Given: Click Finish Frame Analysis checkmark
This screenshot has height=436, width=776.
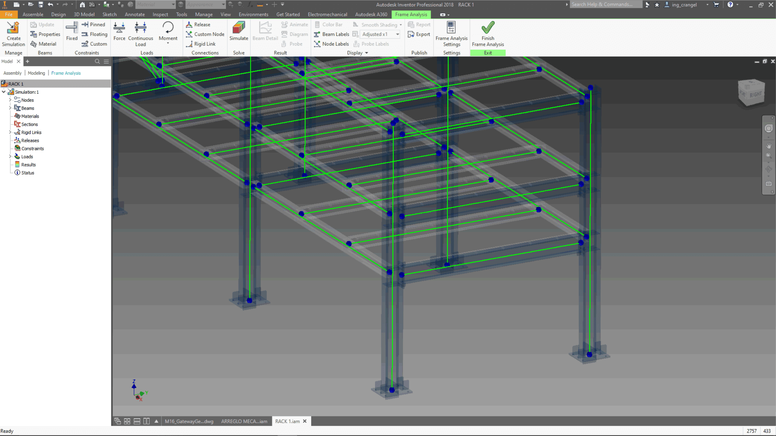Looking at the screenshot, I should 488,34.
